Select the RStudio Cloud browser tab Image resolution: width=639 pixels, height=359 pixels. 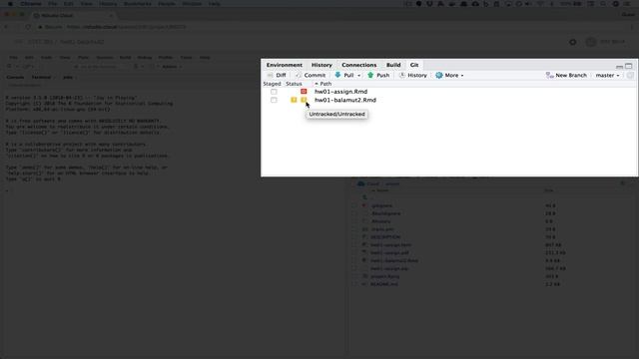(73, 16)
